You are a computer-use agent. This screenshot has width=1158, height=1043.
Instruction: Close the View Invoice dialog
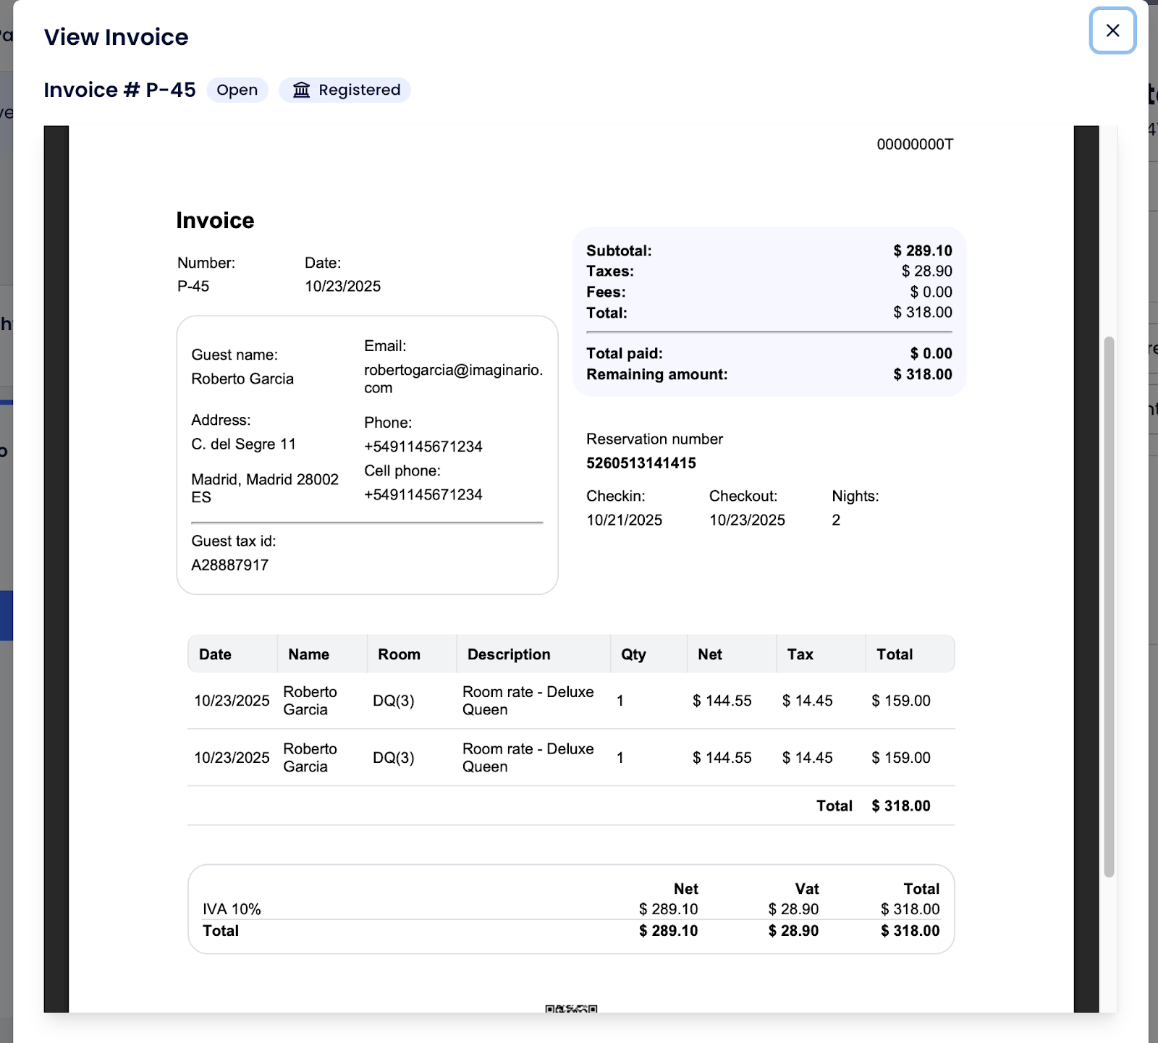coord(1112,30)
